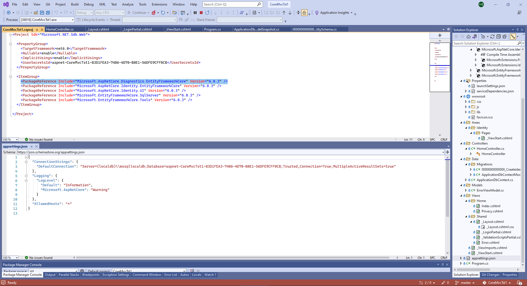
Task: Pin the CoreMvcTst1.csproj tab
Action: pos(37,30)
